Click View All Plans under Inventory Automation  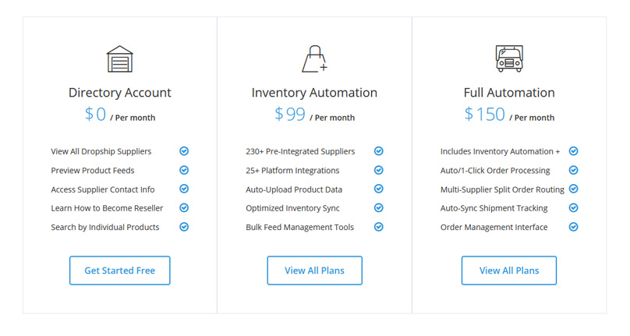[314, 271]
